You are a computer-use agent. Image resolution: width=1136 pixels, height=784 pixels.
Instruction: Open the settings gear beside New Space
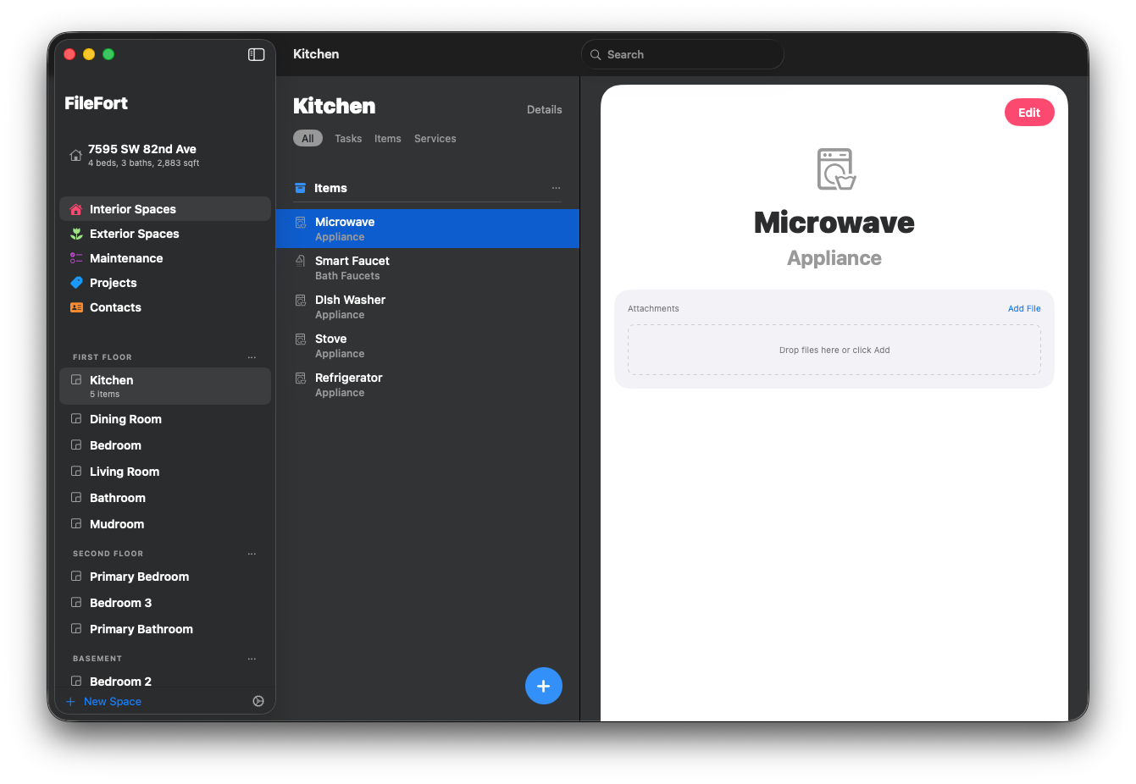[258, 700]
